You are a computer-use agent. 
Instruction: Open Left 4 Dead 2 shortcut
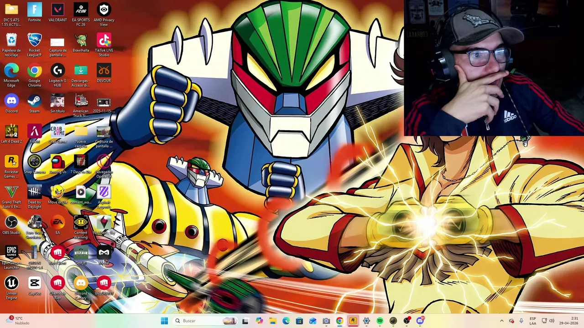(11, 134)
